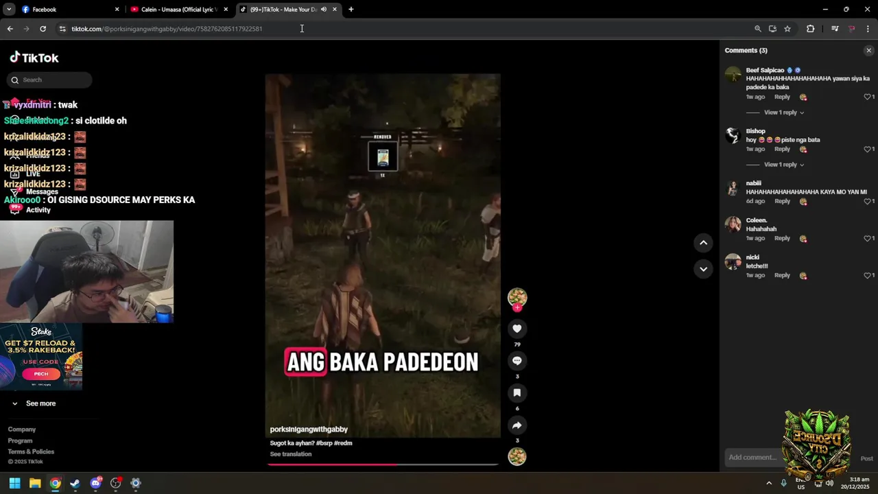Open Chrome three-dot menu
This screenshot has width=878, height=494.
tap(868, 29)
